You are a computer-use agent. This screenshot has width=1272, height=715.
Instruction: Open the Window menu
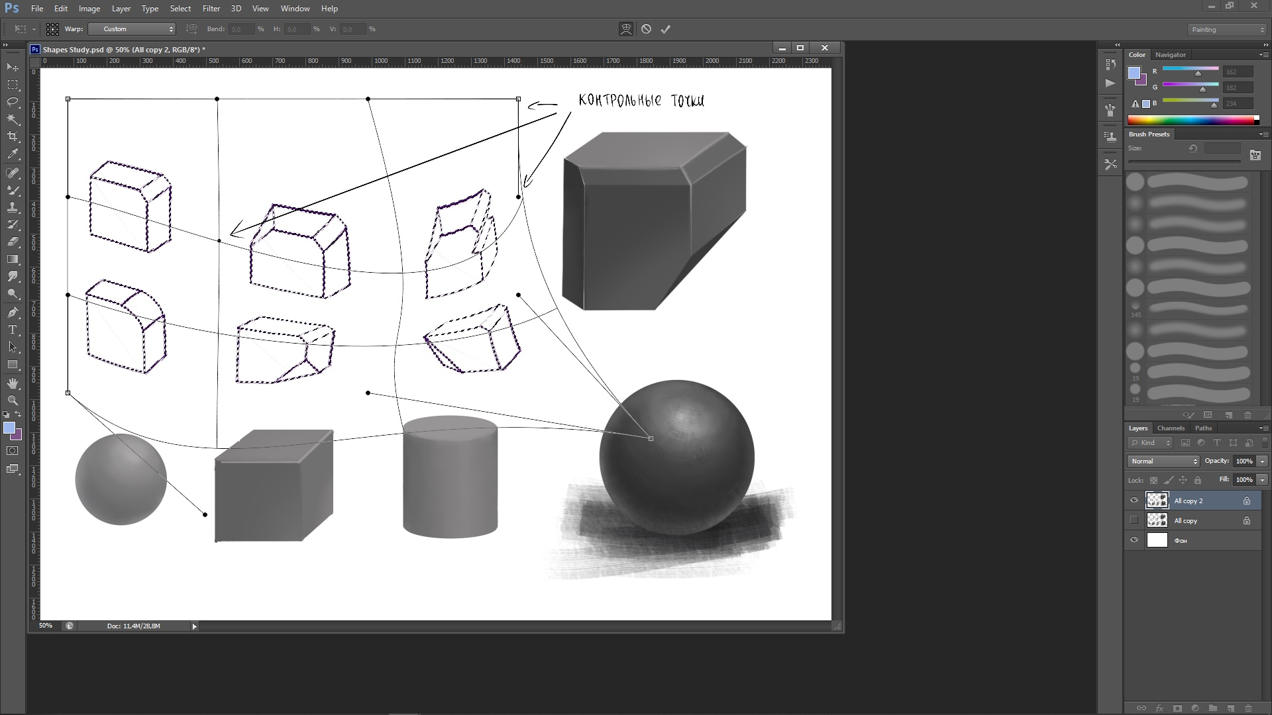point(295,9)
